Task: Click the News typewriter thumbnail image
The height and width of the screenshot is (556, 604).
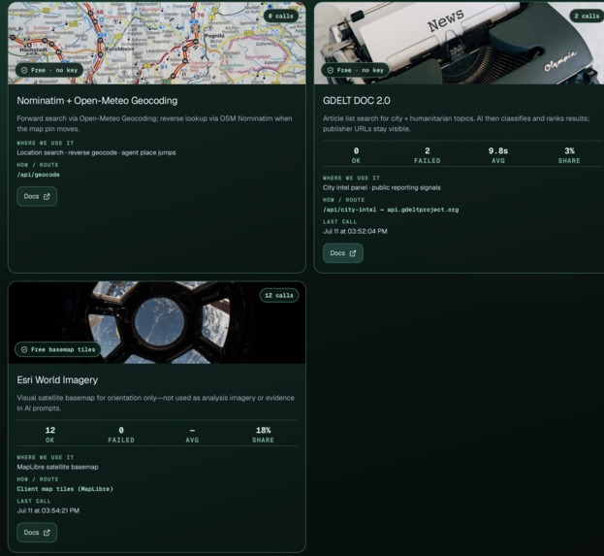Action: [x=460, y=43]
